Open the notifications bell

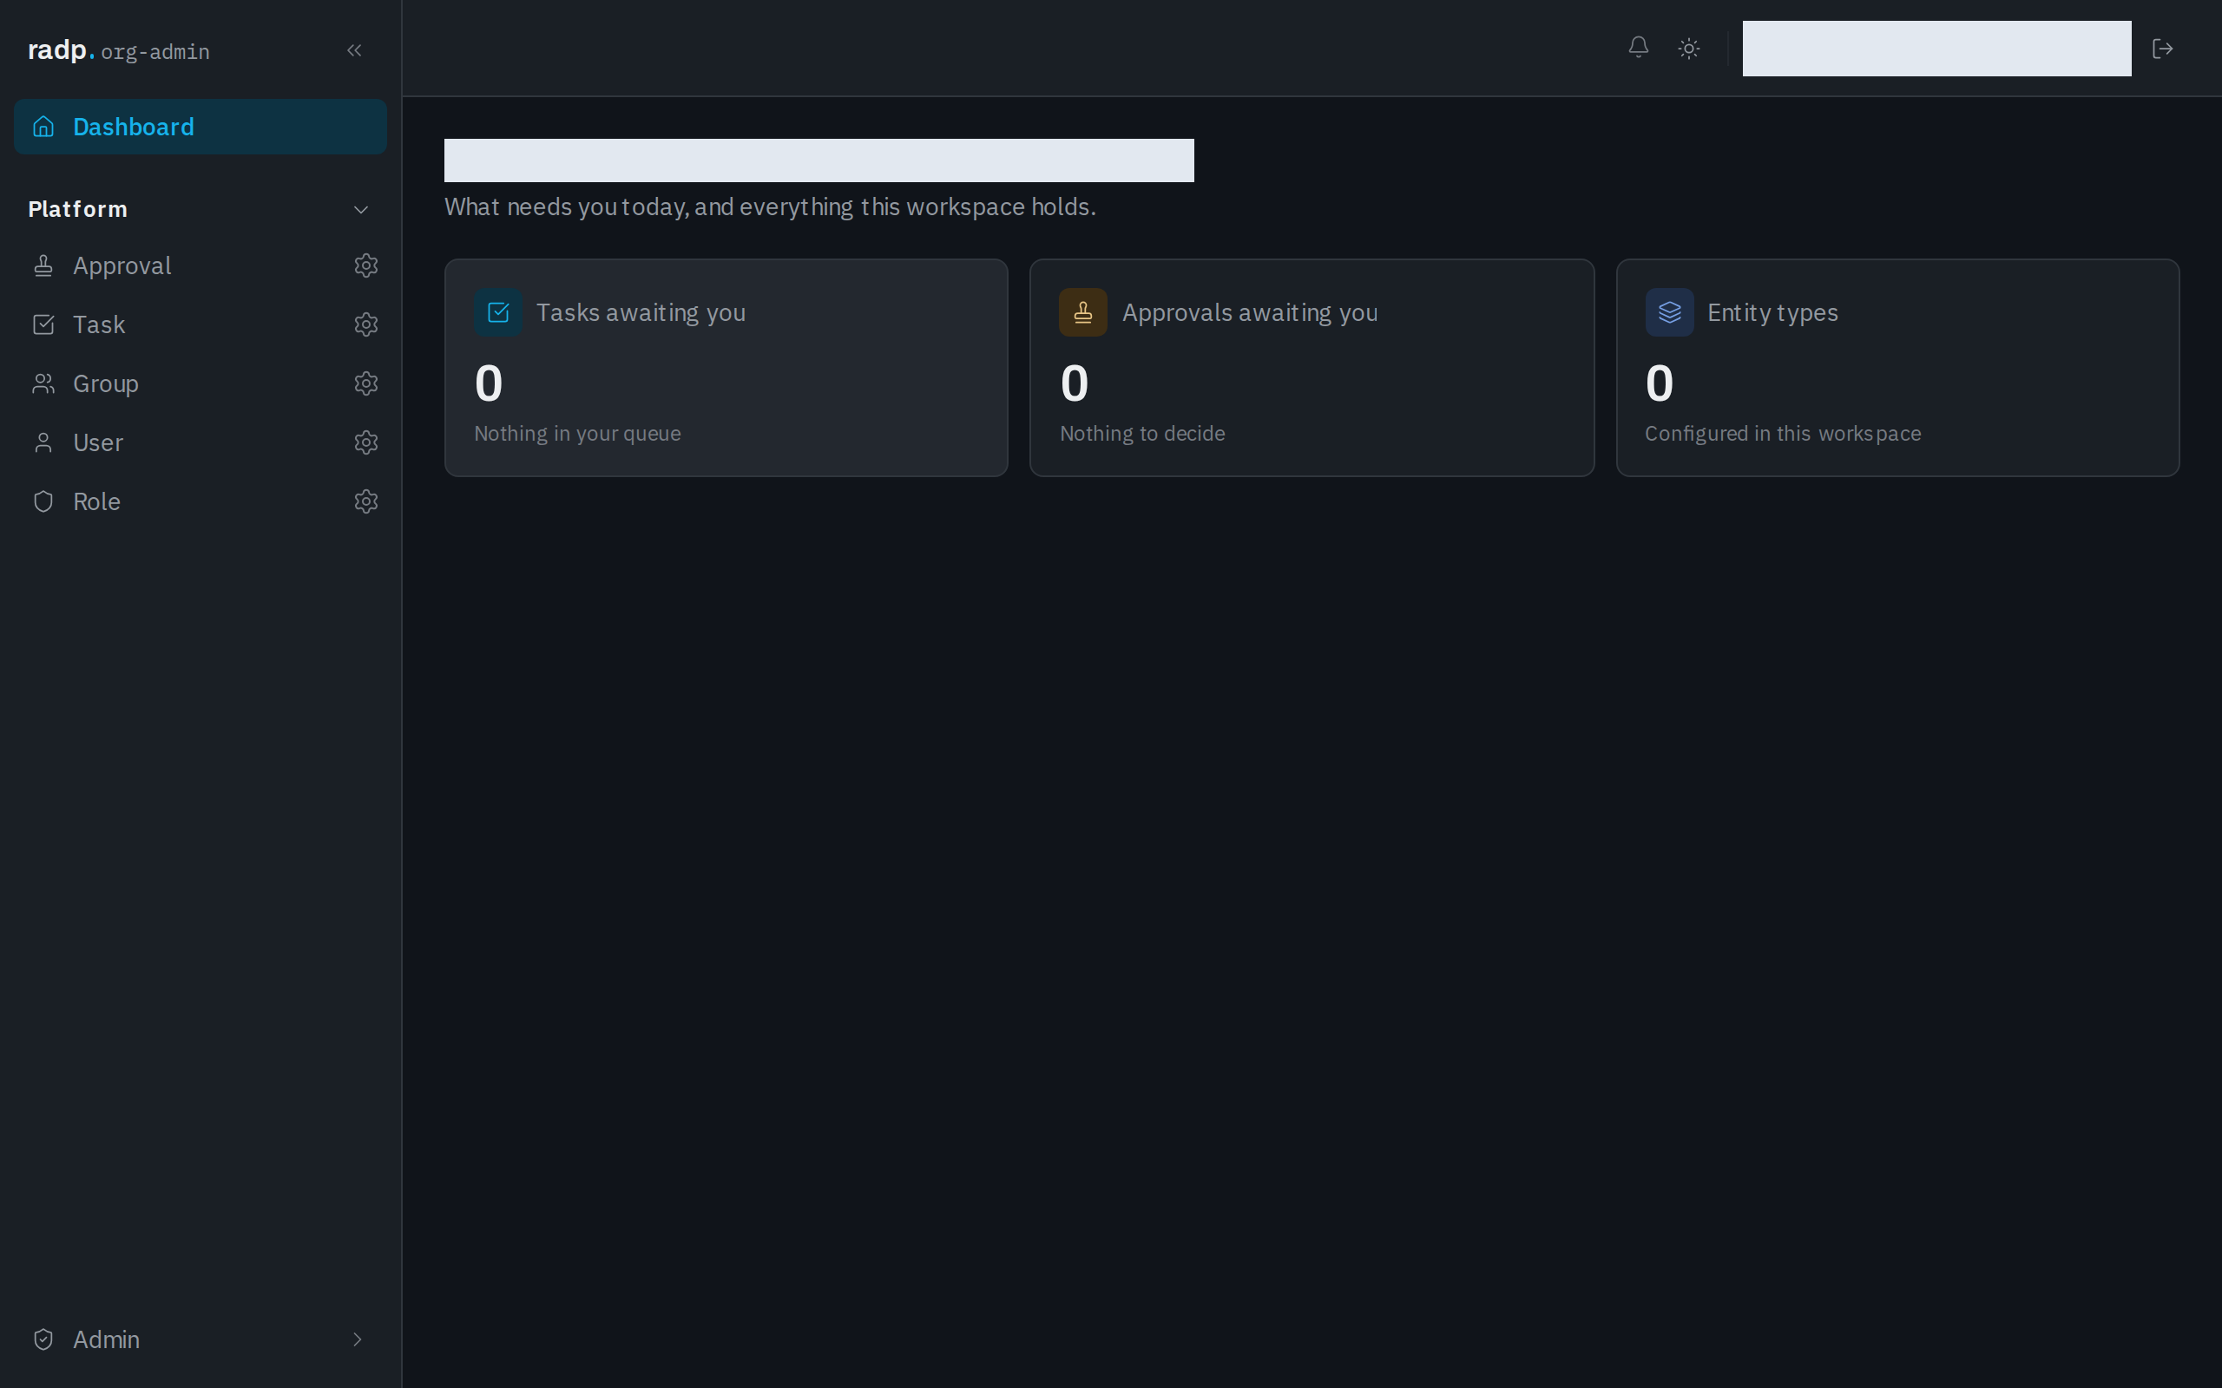pos(1638,47)
